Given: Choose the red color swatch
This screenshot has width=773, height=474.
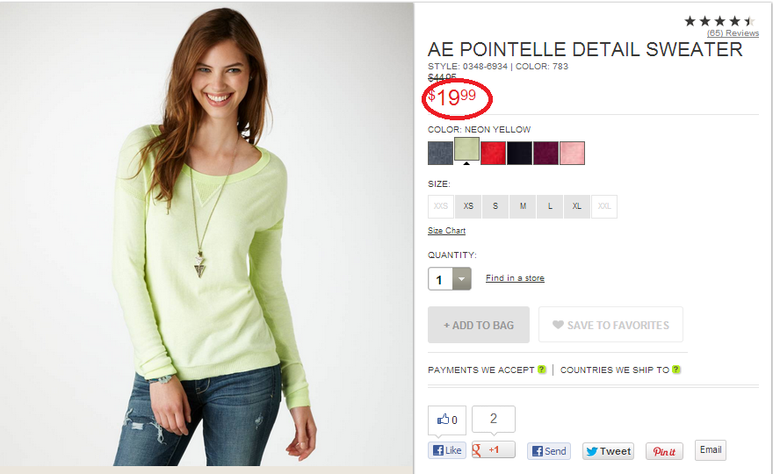Looking at the screenshot, I should (x=493, y=153).
